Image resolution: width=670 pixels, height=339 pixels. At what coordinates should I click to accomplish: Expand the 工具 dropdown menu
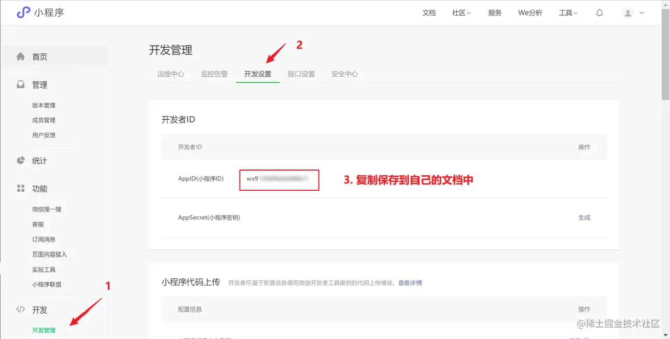click(568, 13)
